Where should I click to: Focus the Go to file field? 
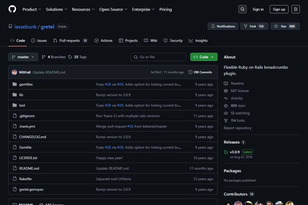click(158, 57)
